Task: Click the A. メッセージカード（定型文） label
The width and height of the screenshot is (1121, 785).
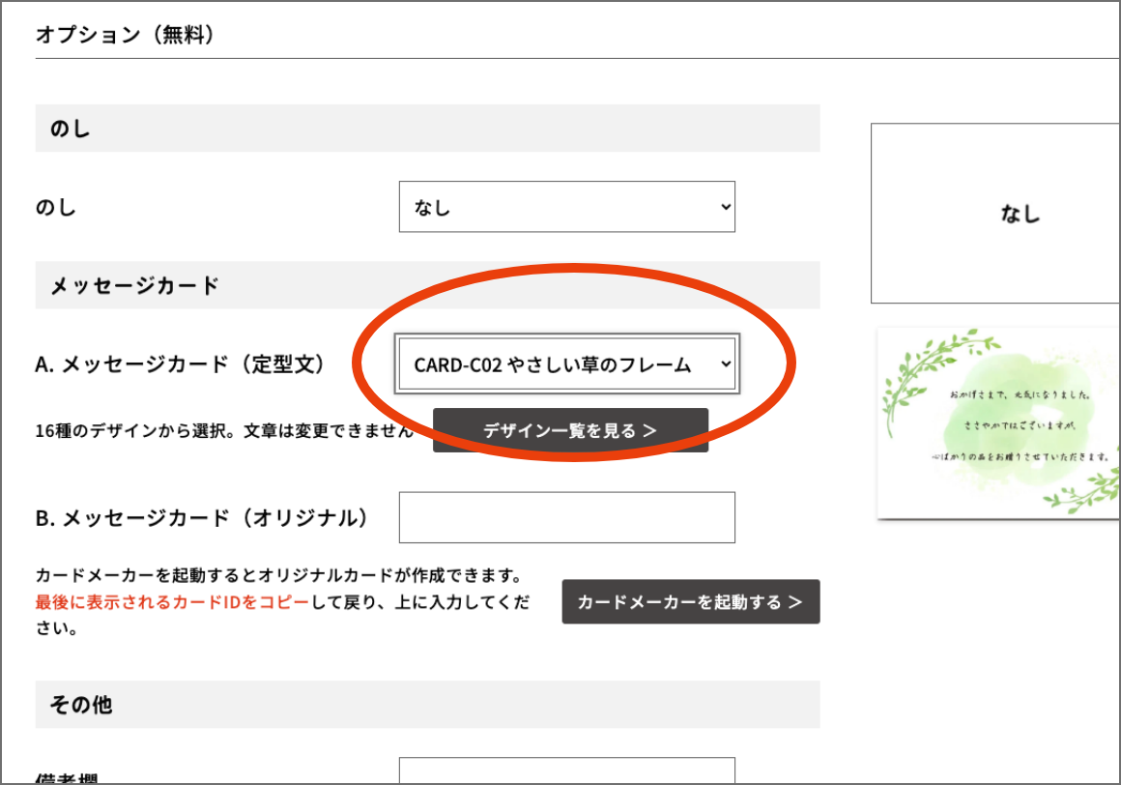Action: tap(181, 364)
